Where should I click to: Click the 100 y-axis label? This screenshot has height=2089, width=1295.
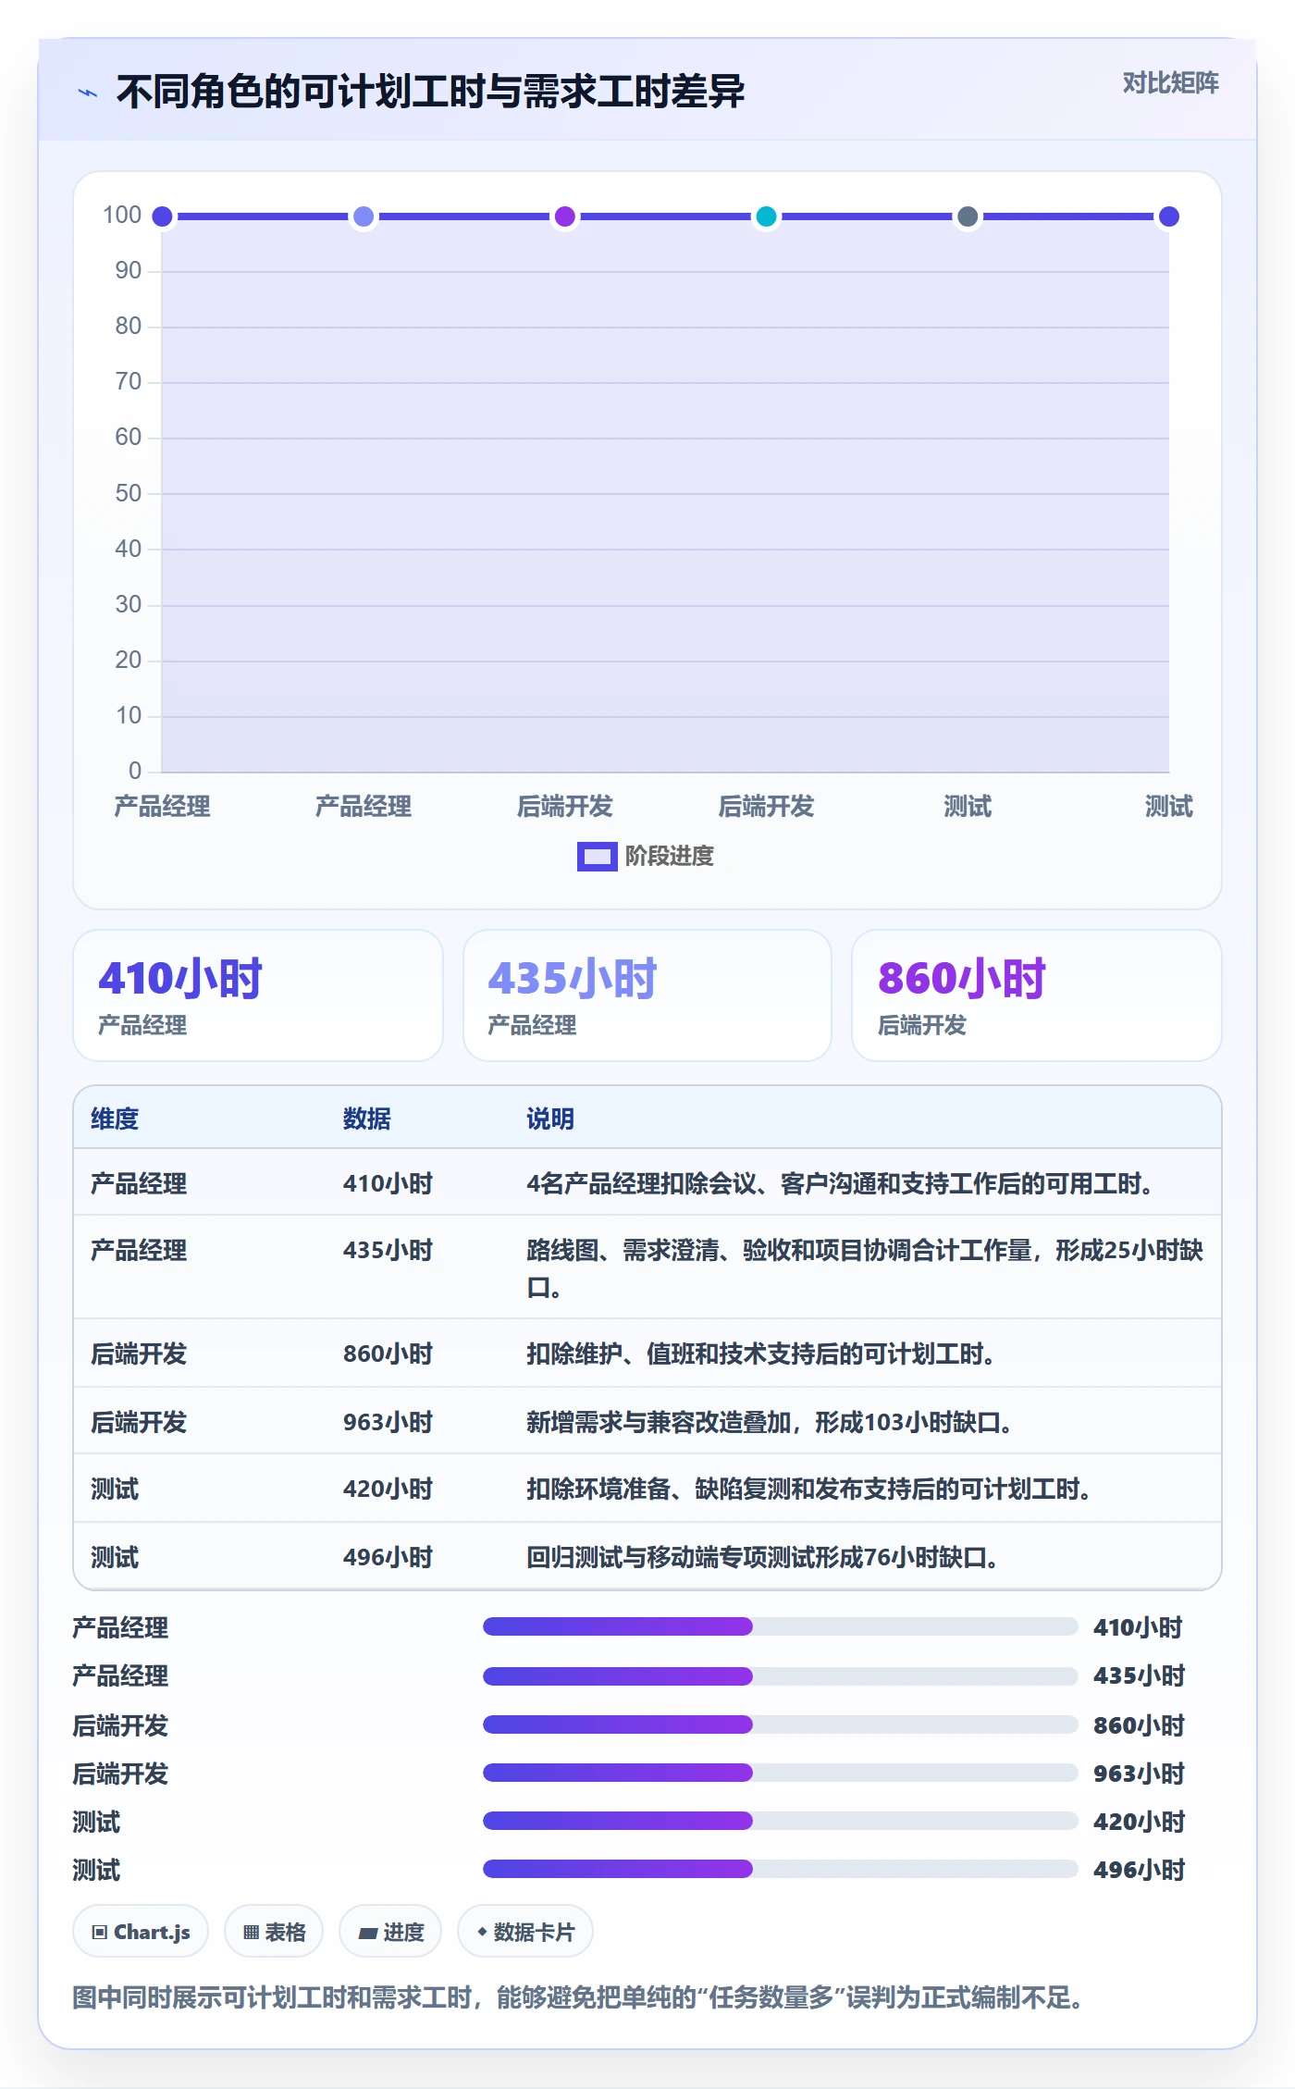pos(122,215)
